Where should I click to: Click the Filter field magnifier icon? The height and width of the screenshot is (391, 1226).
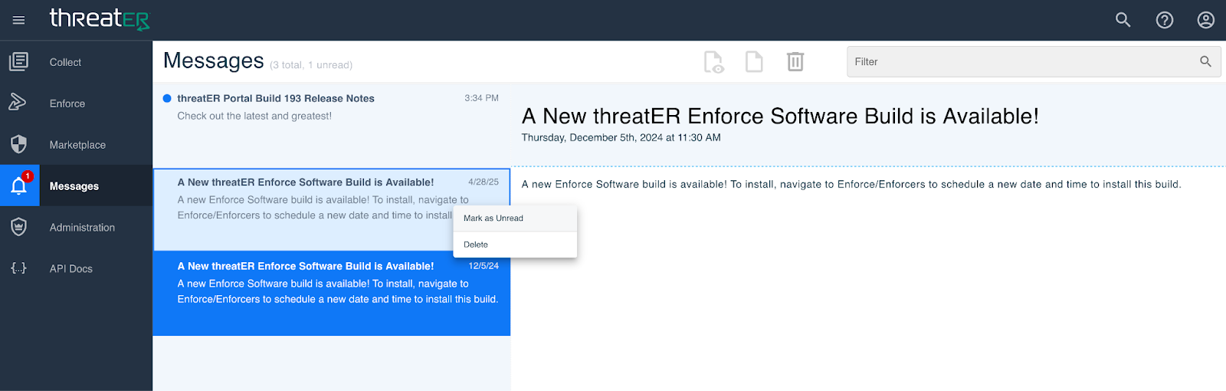(1205, 61)
